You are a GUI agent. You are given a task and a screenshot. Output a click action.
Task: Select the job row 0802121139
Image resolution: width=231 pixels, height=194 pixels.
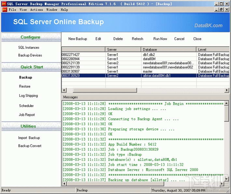(x=145, y=63)
